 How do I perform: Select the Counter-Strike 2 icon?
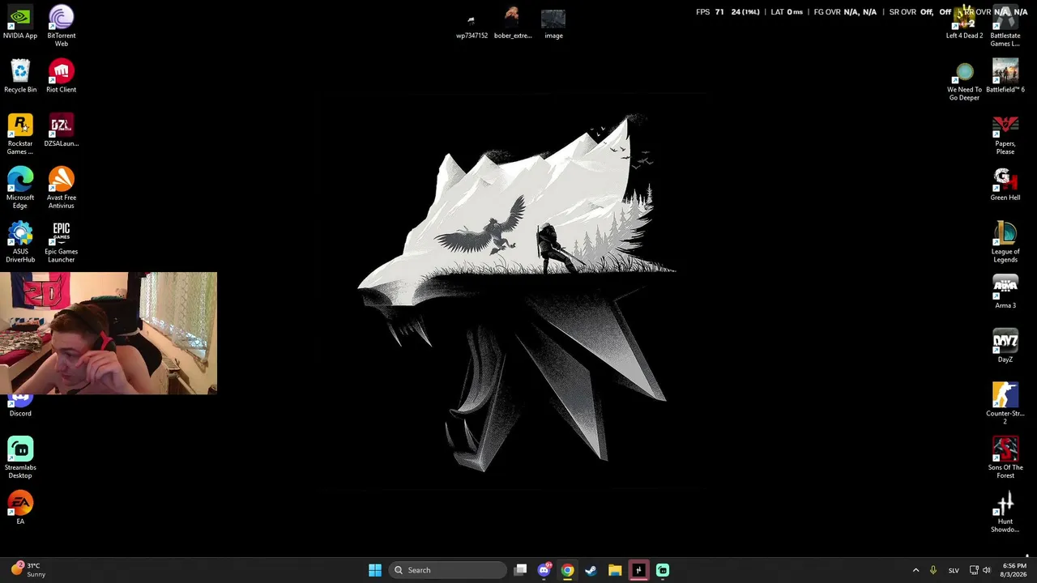pos(1005,404)
